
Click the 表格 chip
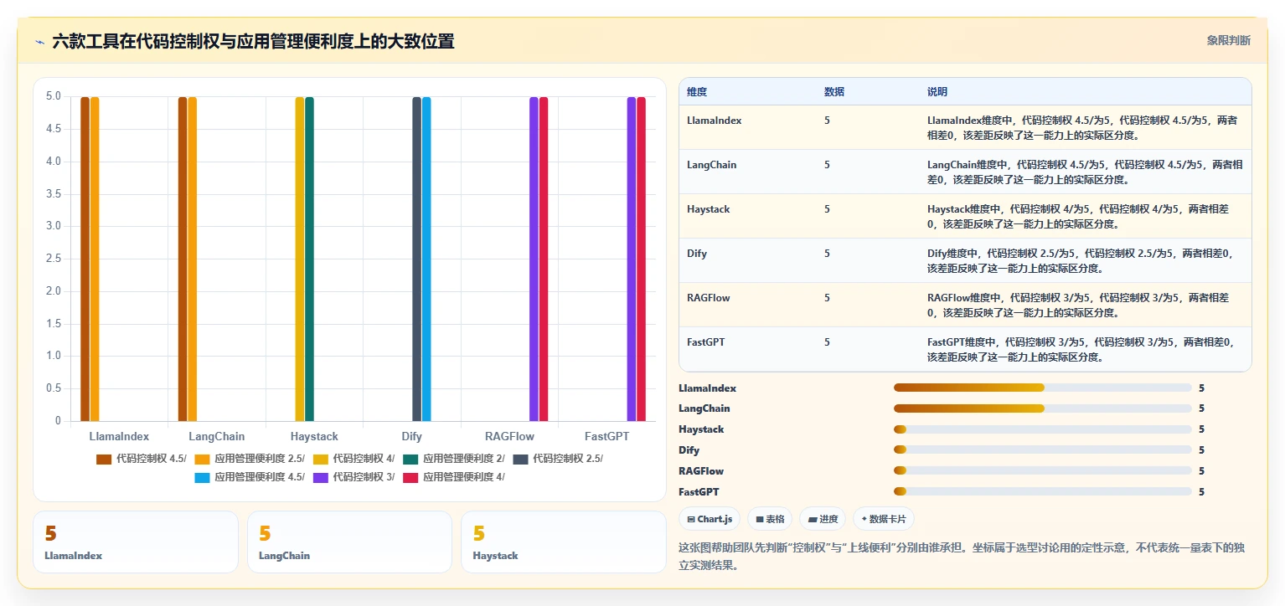click(x=770, y=519)
